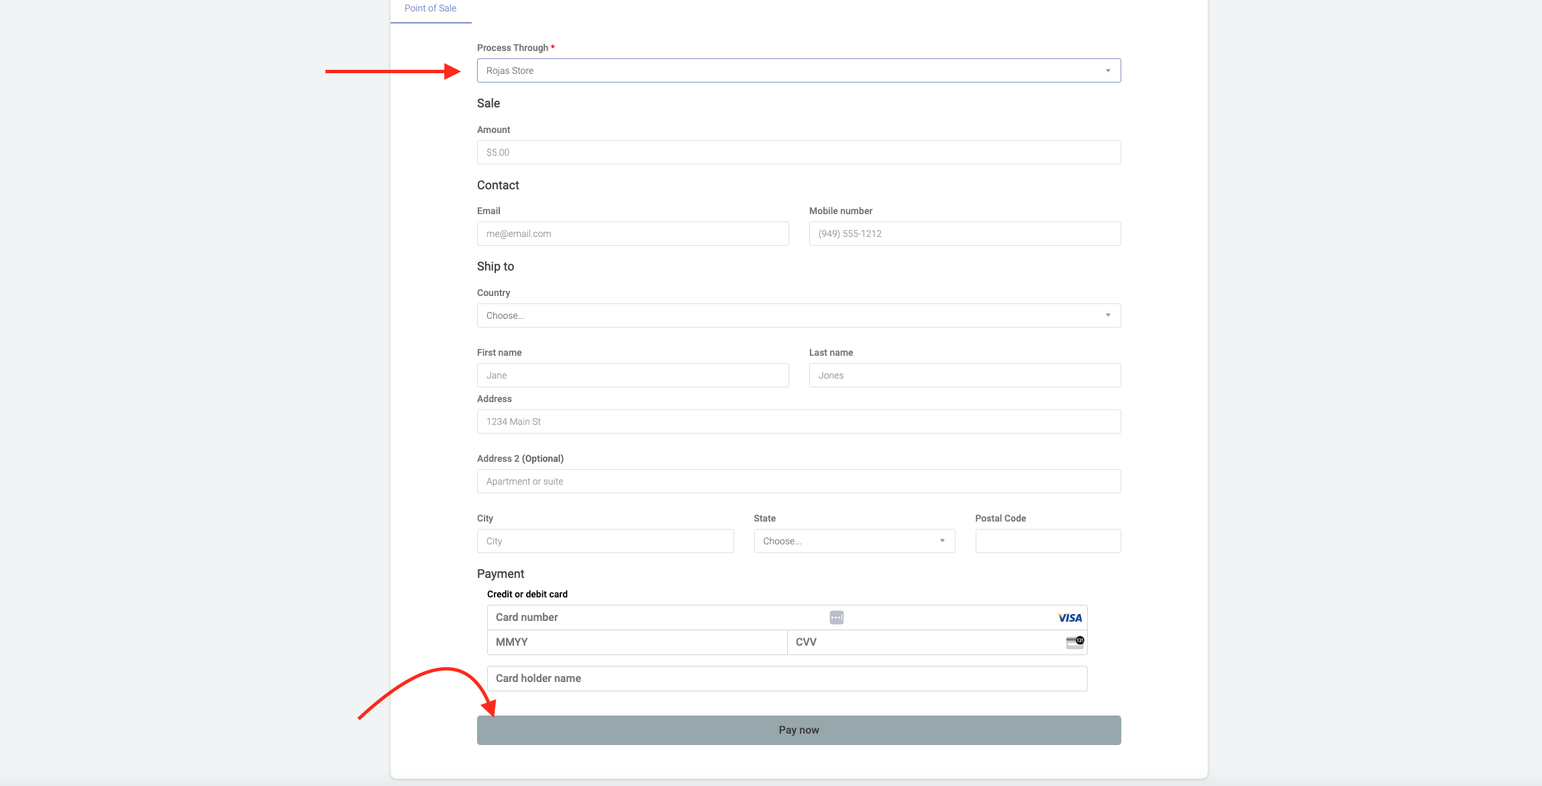This screenshot has width=1542, height=786.
Task: Focus the Address field
Action: [x=799, y=422]
